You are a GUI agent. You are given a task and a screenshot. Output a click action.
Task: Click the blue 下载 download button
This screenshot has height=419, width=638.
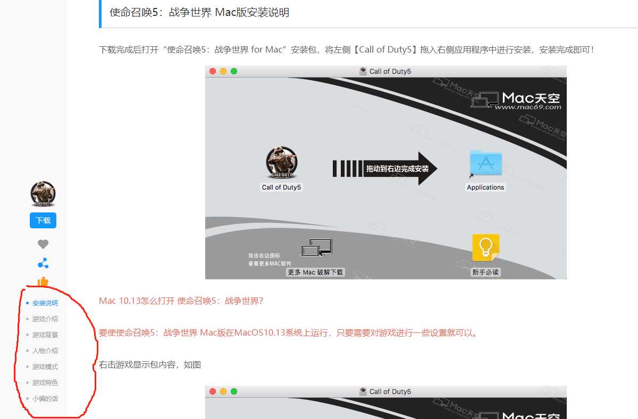(x=43, y=220)
